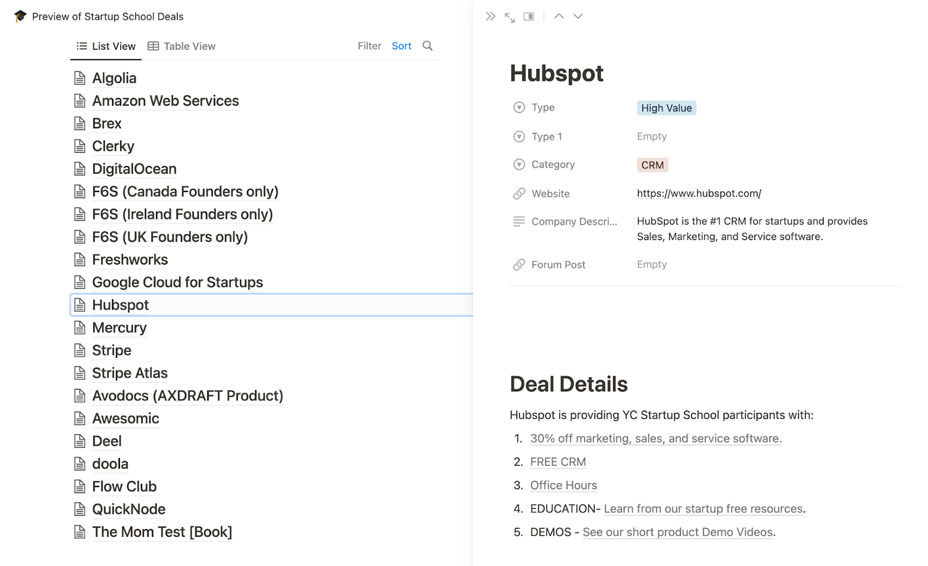
Task: Click the select-property icon beside Category
Action: pyautogui.click(x=519, y=165)
